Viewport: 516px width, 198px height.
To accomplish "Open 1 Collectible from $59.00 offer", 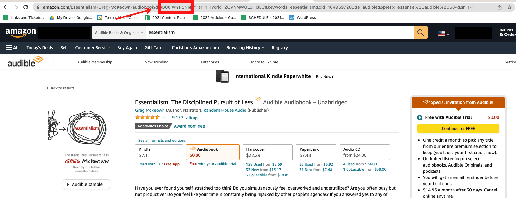I will point(365,169).
